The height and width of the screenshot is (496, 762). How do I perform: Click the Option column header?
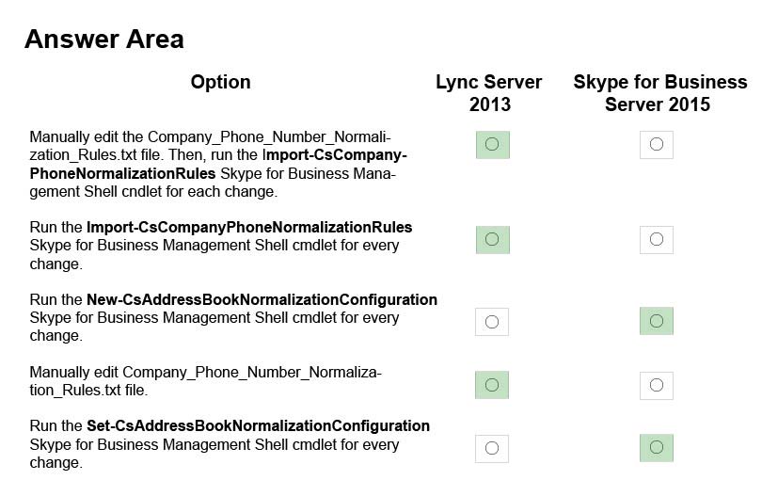tap(221, 82)
